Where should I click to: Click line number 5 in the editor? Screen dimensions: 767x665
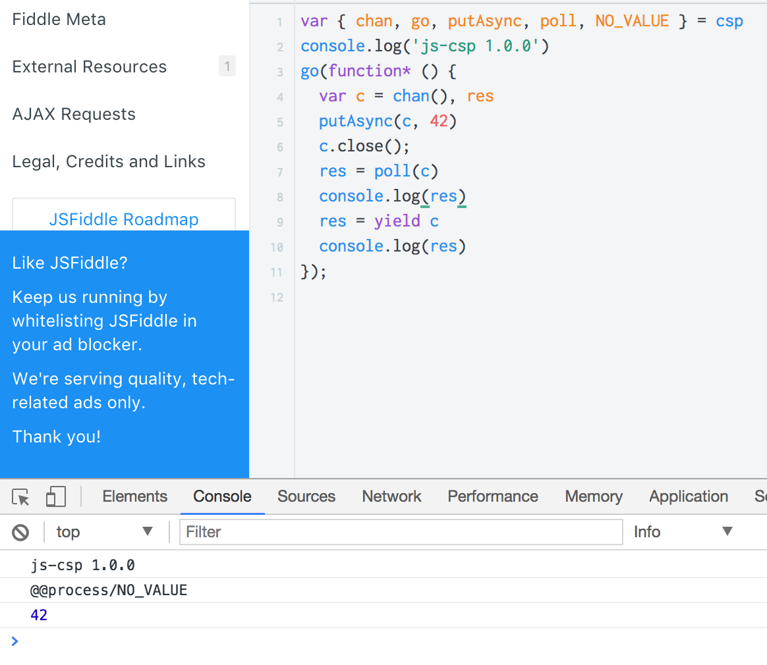click(x=279, y=122)
